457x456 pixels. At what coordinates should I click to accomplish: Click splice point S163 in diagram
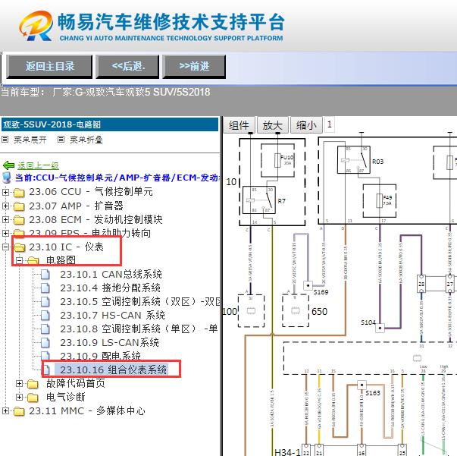click(x=362, y=385)
